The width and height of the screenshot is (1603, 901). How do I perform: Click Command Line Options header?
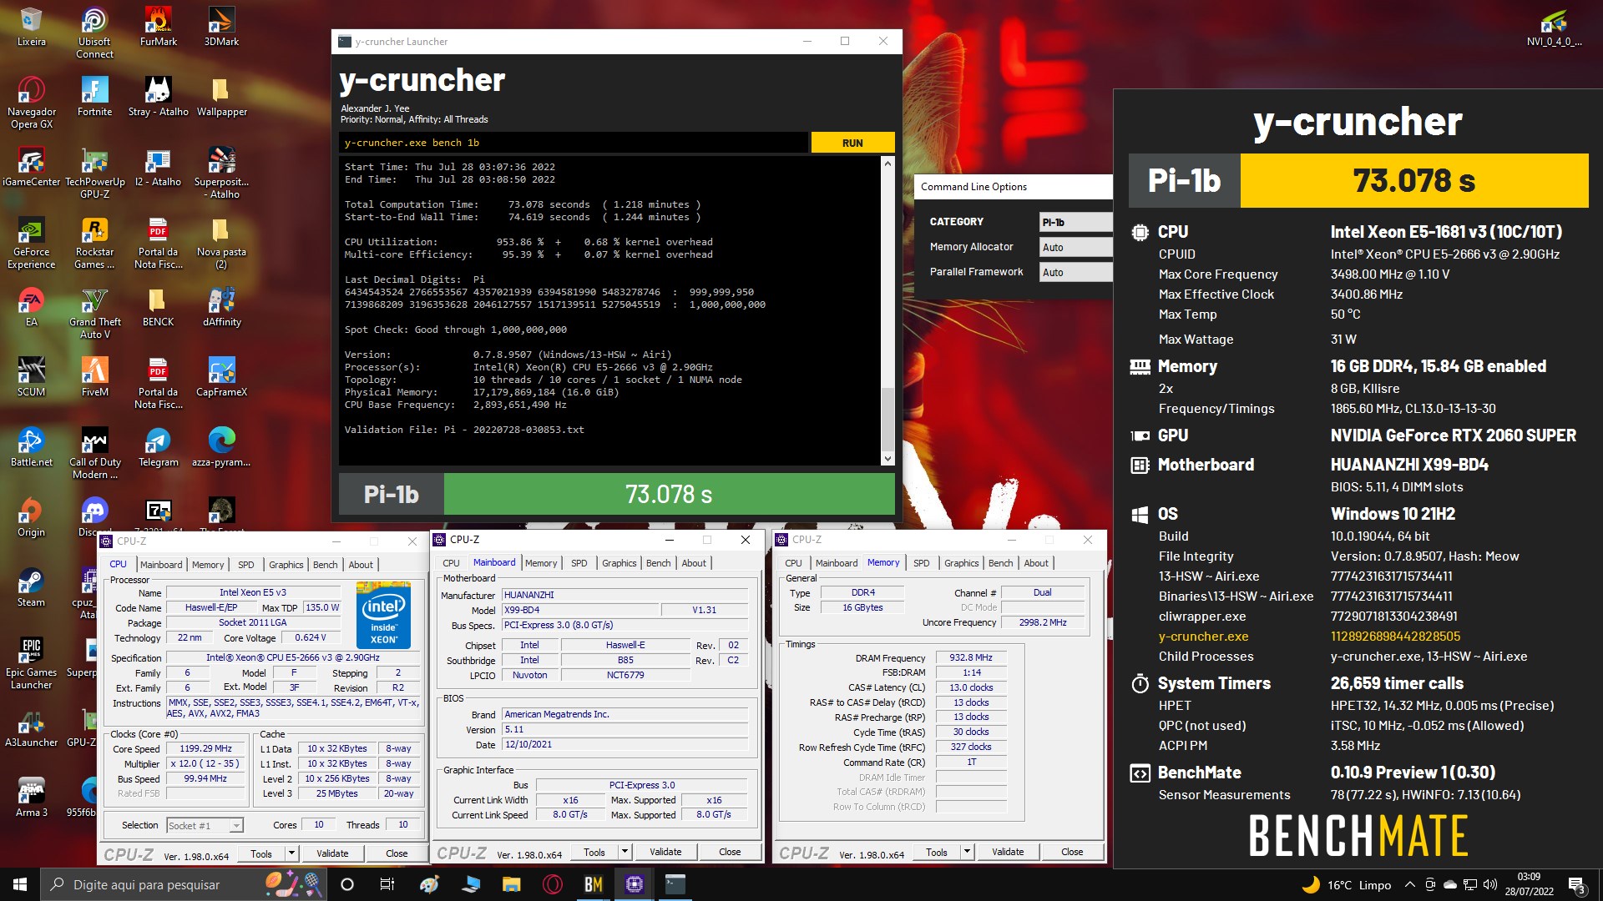pos(973,187)
